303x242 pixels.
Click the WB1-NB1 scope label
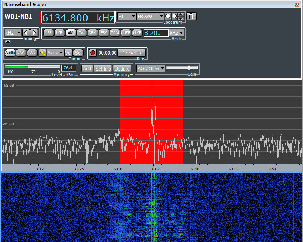click(x=22, y=17)
